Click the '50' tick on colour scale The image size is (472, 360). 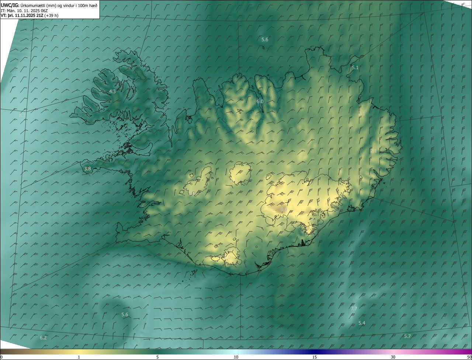pyautogui.click(x=469, y=357)
